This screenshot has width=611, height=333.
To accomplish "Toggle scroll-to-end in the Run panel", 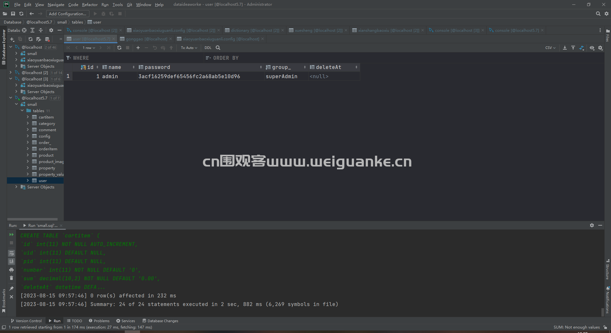I will 11,261.
